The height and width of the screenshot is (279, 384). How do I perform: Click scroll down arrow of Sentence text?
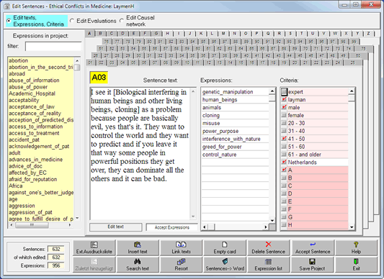(x=193, y=216)
